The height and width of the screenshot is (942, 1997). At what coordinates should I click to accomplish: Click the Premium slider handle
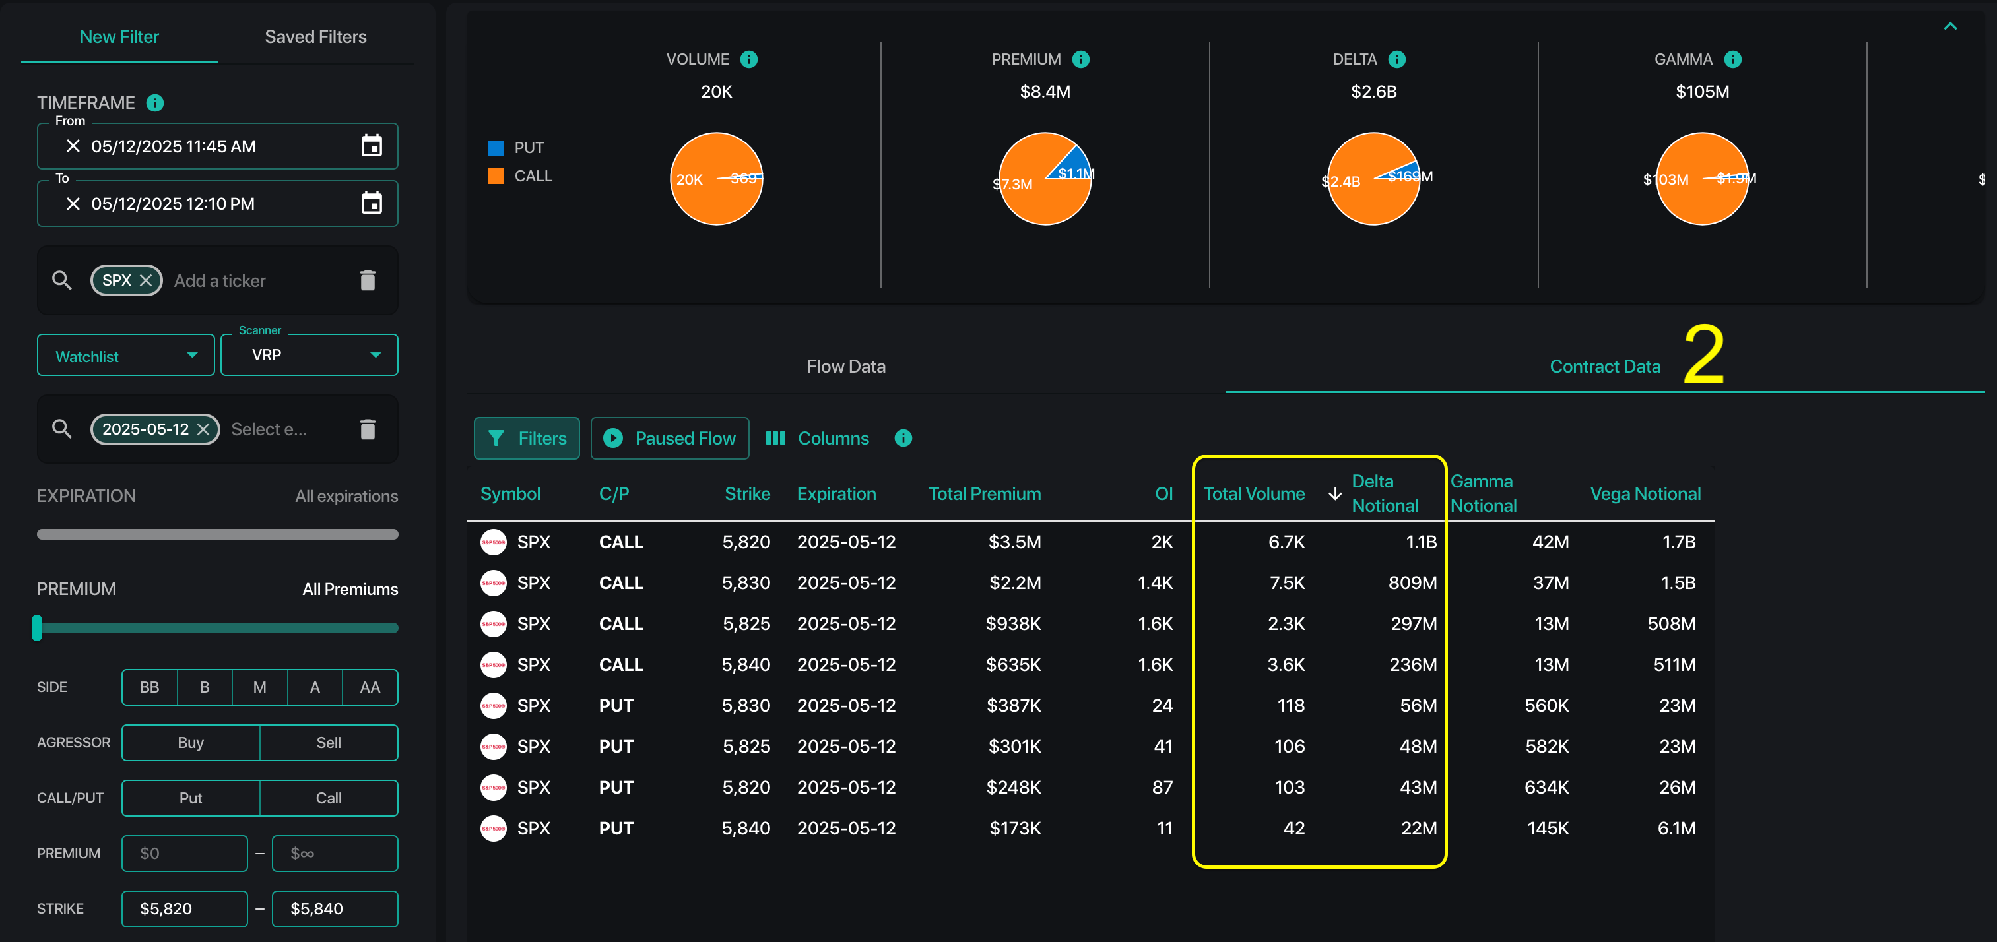(x=37, y=627)
